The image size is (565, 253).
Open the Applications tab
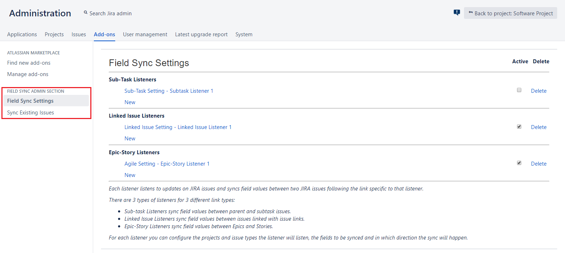(x=22, y=34)
